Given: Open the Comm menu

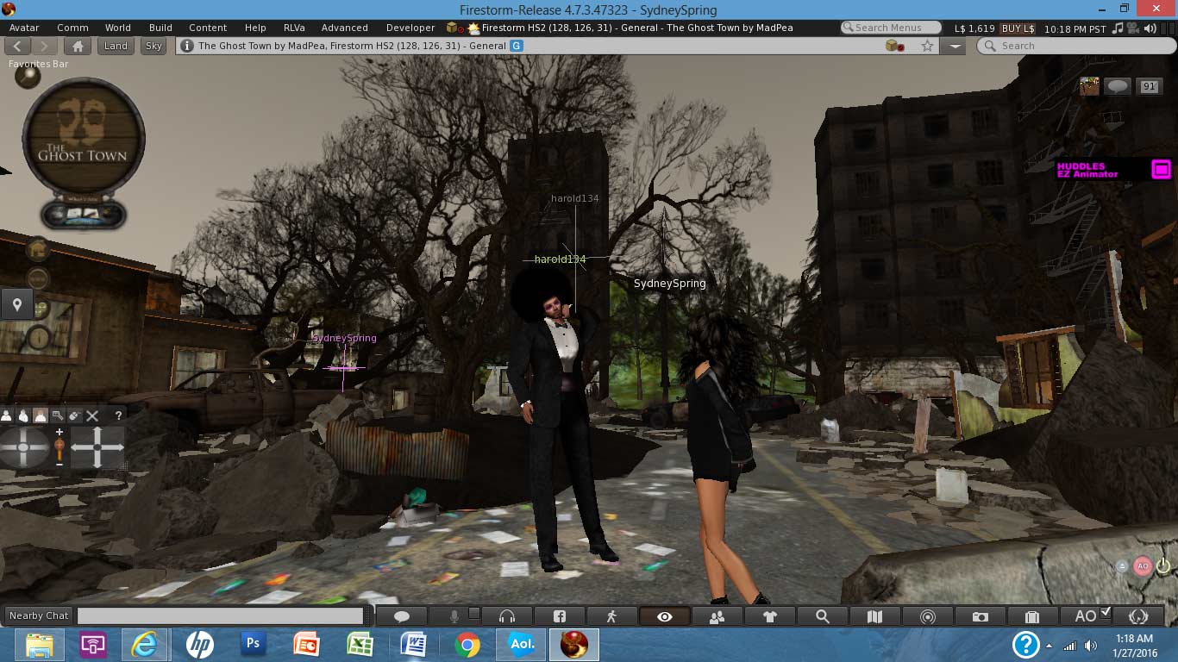Looking at the screenshot, I should (72, 28).
